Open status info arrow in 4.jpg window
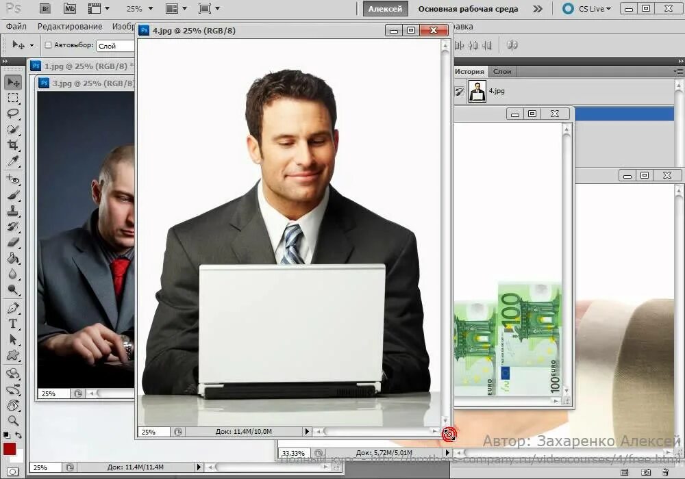 (x=307, y=432)
